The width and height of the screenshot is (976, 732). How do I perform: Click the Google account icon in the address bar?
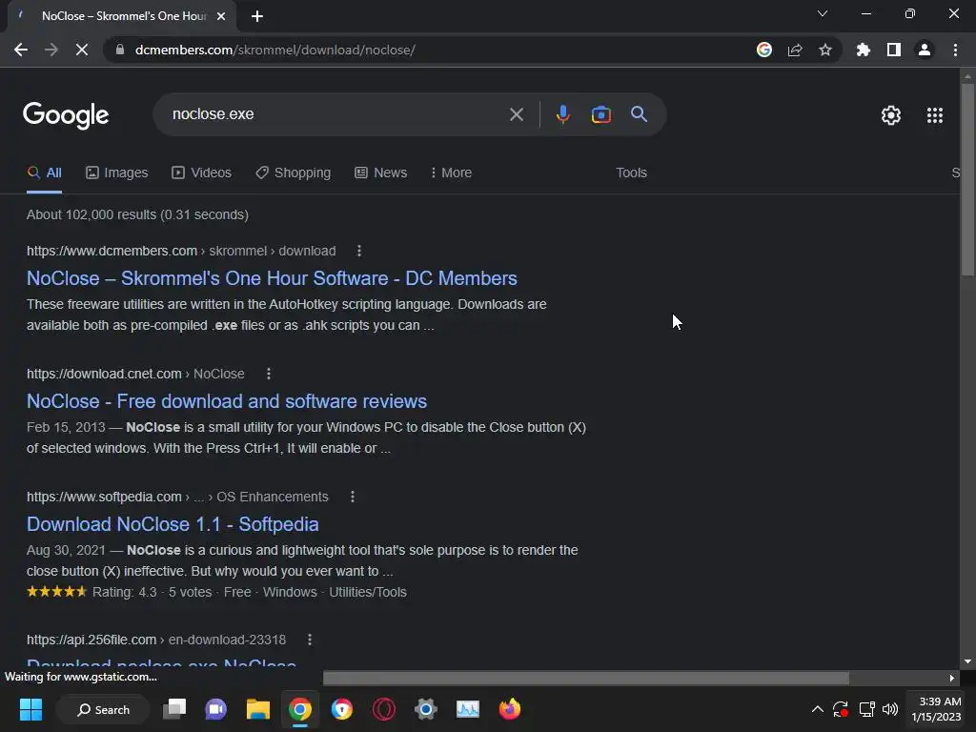point(764,50)
